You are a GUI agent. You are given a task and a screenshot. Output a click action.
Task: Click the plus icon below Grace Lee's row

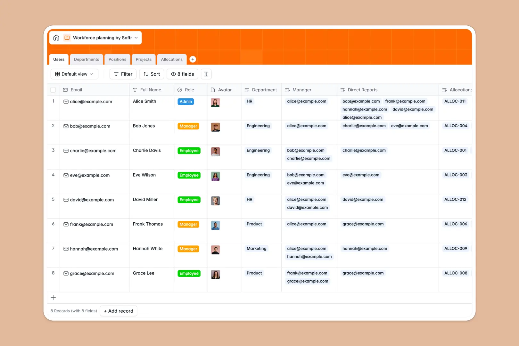[53, 298]
